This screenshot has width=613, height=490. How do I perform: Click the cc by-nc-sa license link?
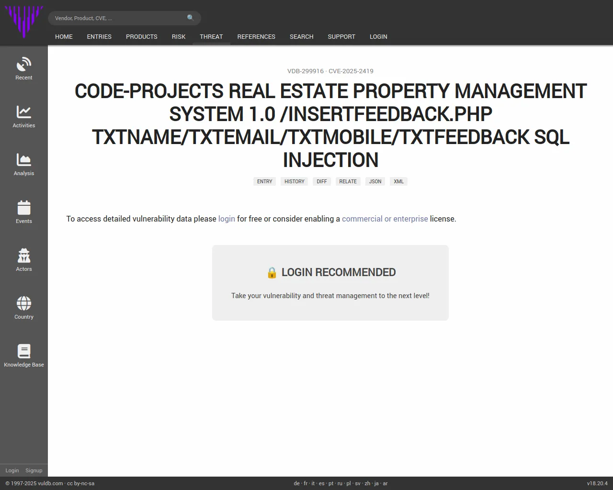80,483
